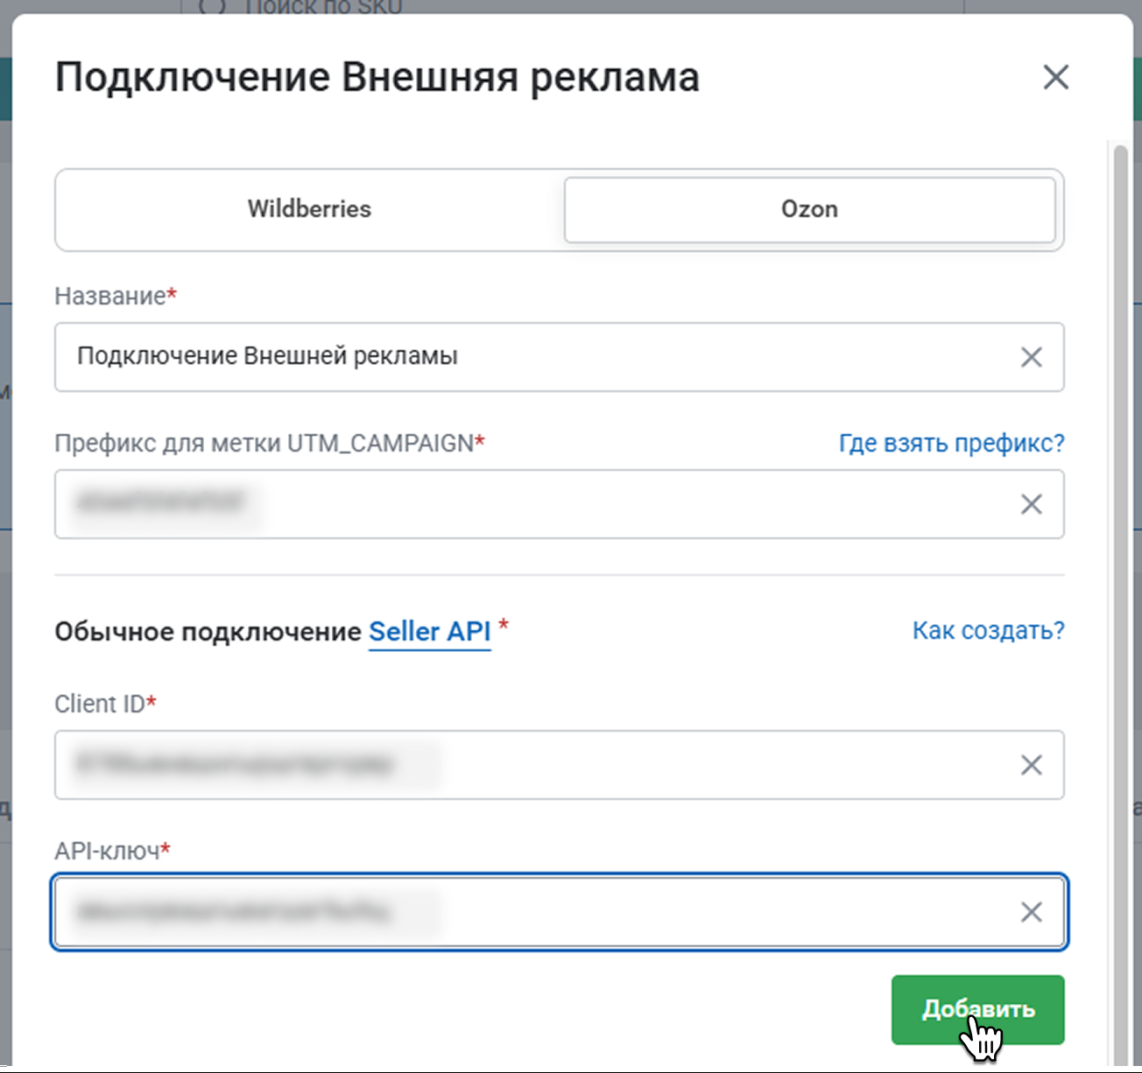
Task: Open the Где взять префикс? help link
Action: tap(951, 443)
